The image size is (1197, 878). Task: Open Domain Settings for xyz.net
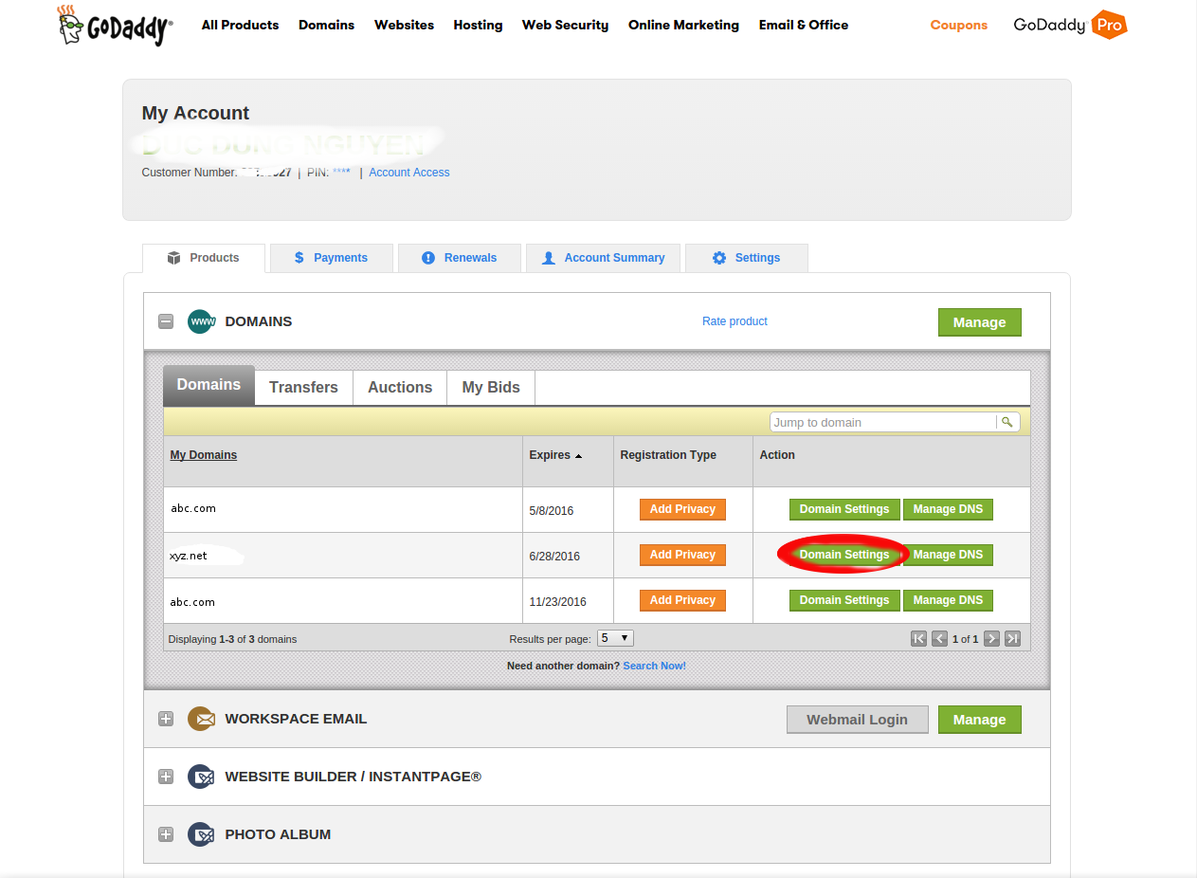click(844, 555)
